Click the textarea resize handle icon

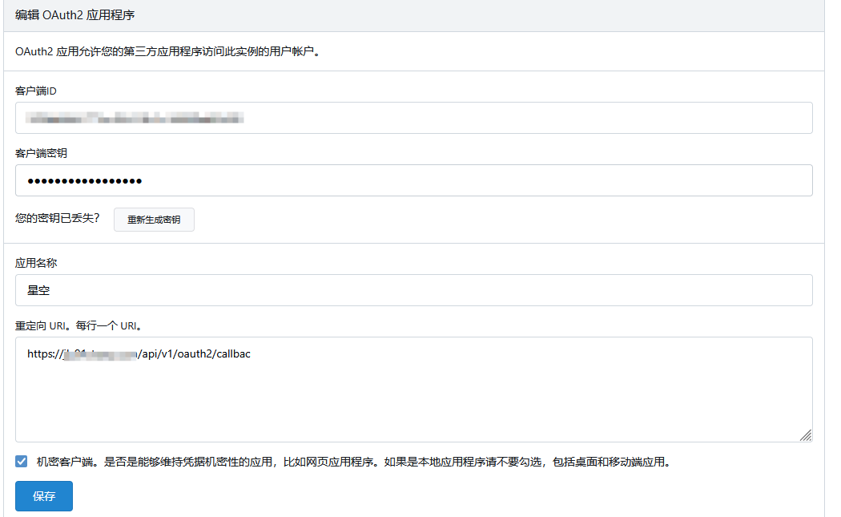pos(805,435)
